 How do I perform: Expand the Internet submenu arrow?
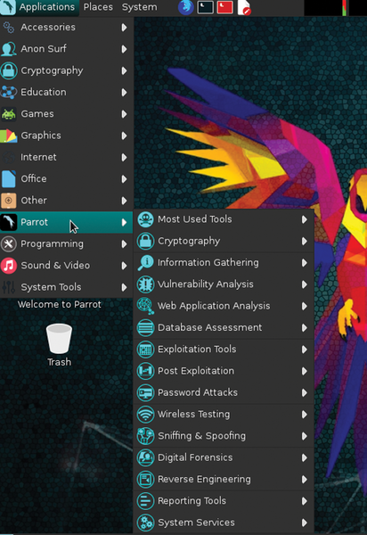point(124,157)
